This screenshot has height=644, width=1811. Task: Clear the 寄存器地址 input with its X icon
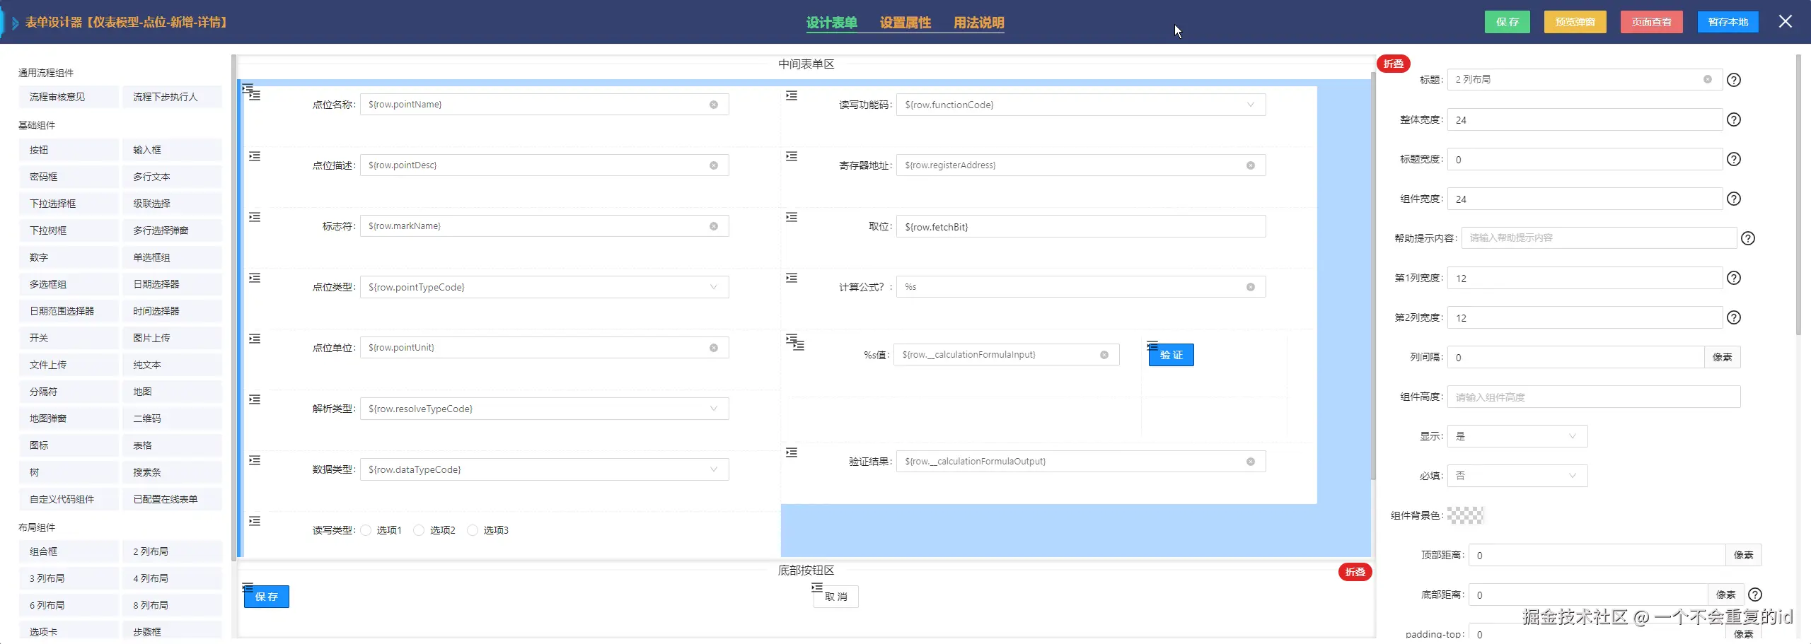[x=1251, y=165]
